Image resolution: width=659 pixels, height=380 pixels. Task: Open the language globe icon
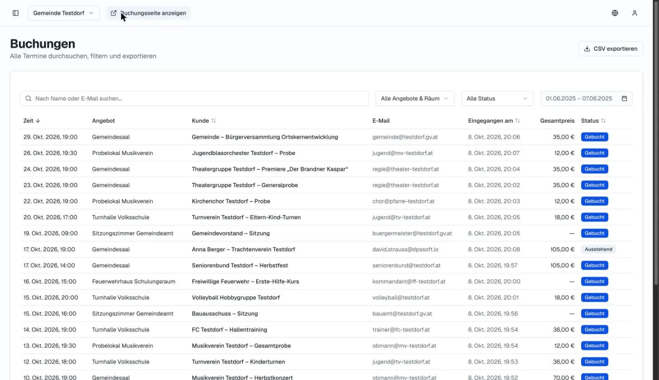(x=615, y=13)
